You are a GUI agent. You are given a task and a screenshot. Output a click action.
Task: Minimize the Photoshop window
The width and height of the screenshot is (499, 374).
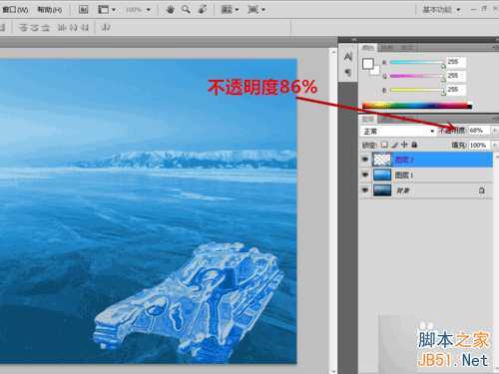(474, 10)
